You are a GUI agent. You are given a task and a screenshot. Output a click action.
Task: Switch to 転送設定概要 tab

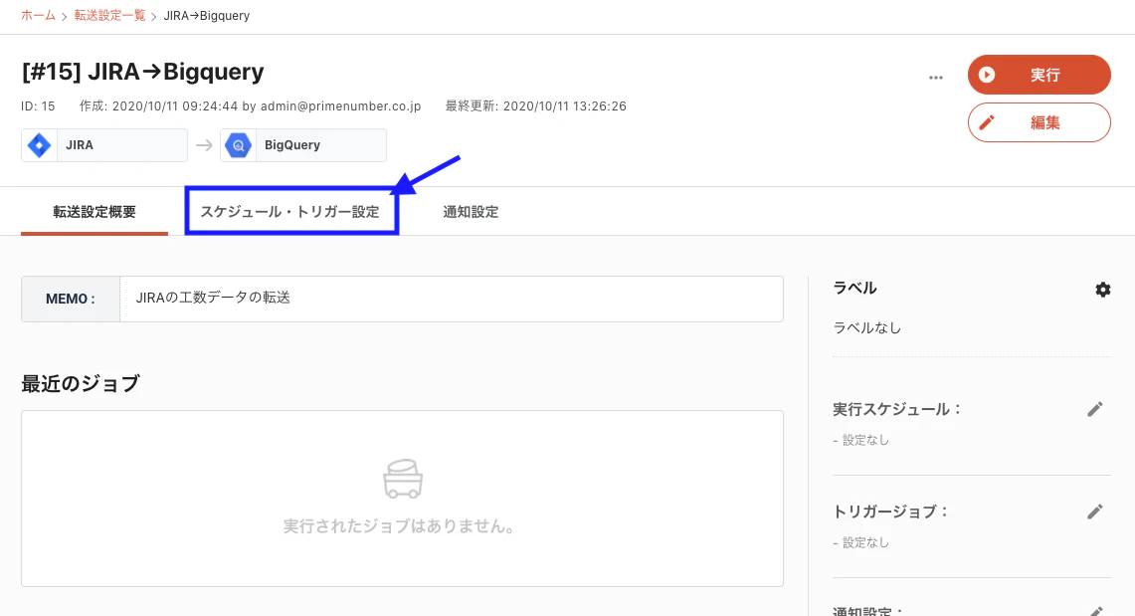pyautogui.click(x=95, y=212)
